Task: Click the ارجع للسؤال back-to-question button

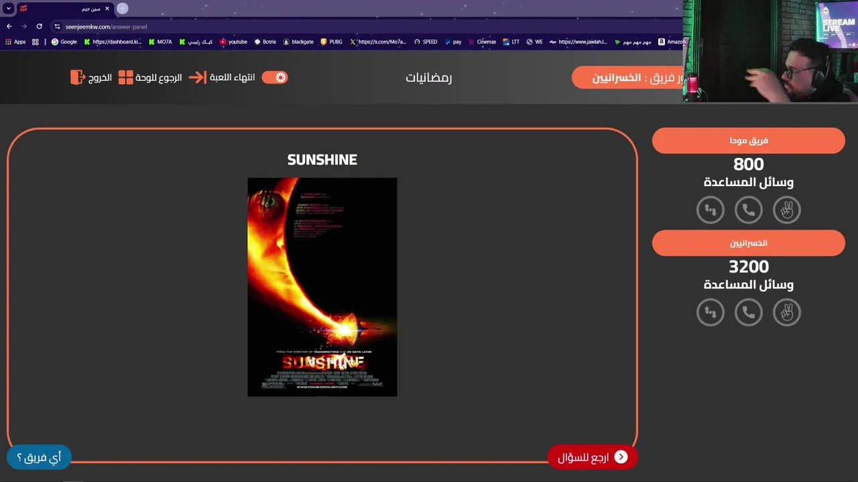Action: [593, 457]
